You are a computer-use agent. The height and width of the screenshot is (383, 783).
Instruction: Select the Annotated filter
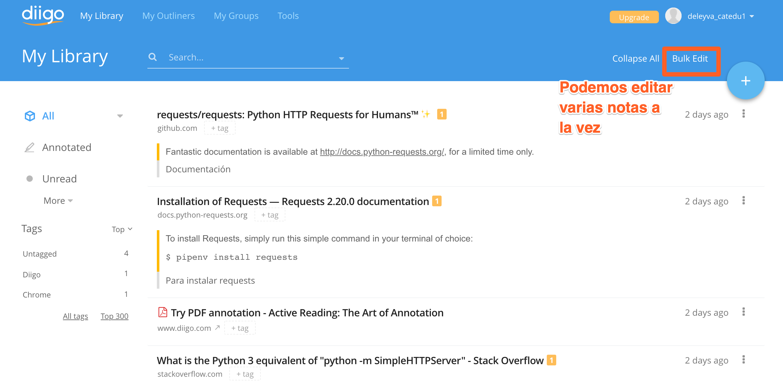[x=66, y=147]
